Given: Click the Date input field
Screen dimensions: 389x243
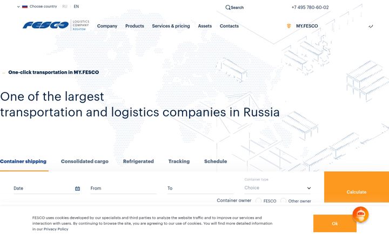Looking at the screenshot, I should coord(47,188).
